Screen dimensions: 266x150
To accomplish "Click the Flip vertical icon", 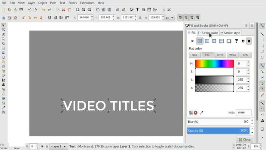I will click(x=41, y=17).
